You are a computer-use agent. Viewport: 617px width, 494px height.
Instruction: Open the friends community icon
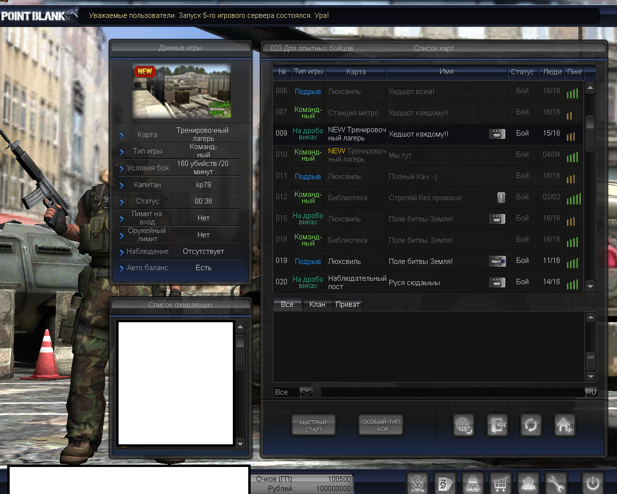[x=528, y=483]
